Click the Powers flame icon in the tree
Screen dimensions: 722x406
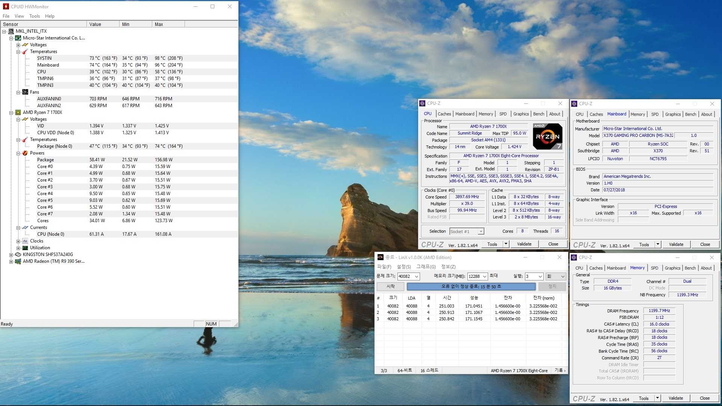[x=25, y=153]
